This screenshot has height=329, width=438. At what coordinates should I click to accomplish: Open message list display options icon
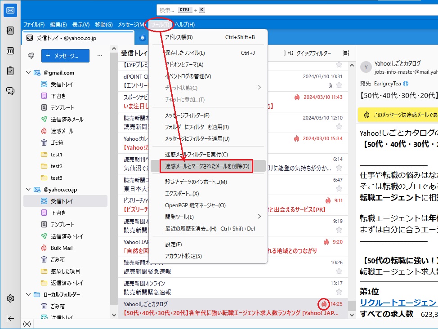point(346,53)
